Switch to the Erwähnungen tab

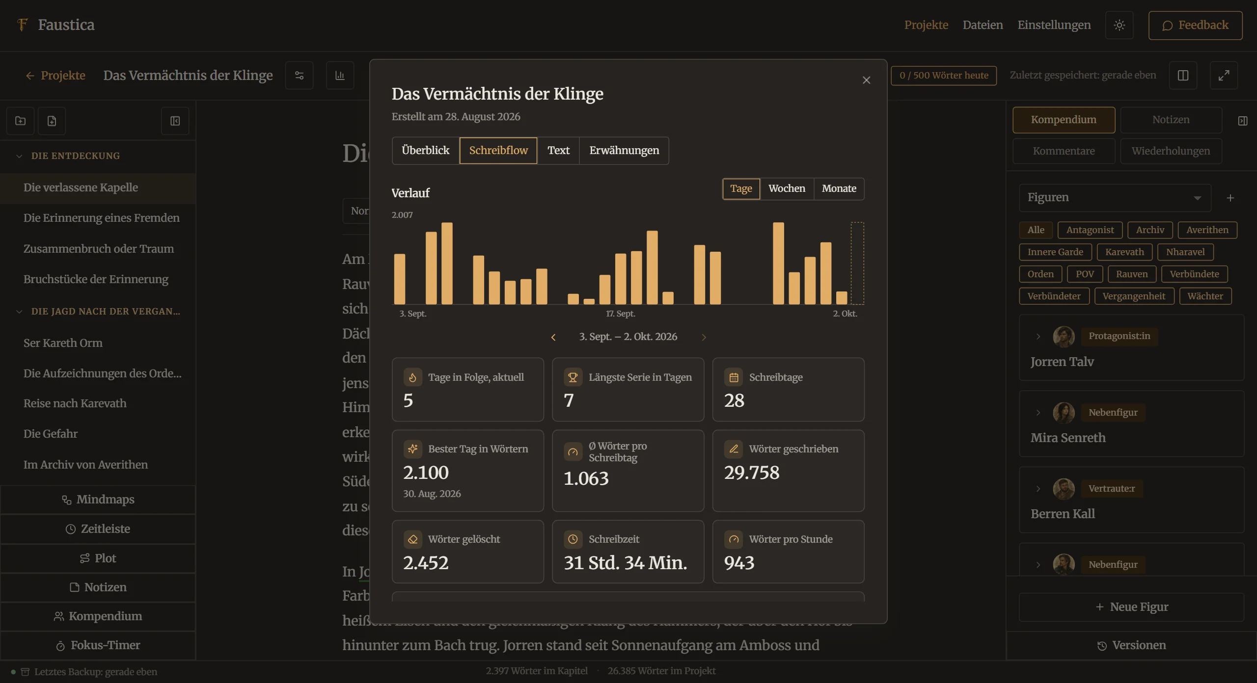tap(624, 151)
